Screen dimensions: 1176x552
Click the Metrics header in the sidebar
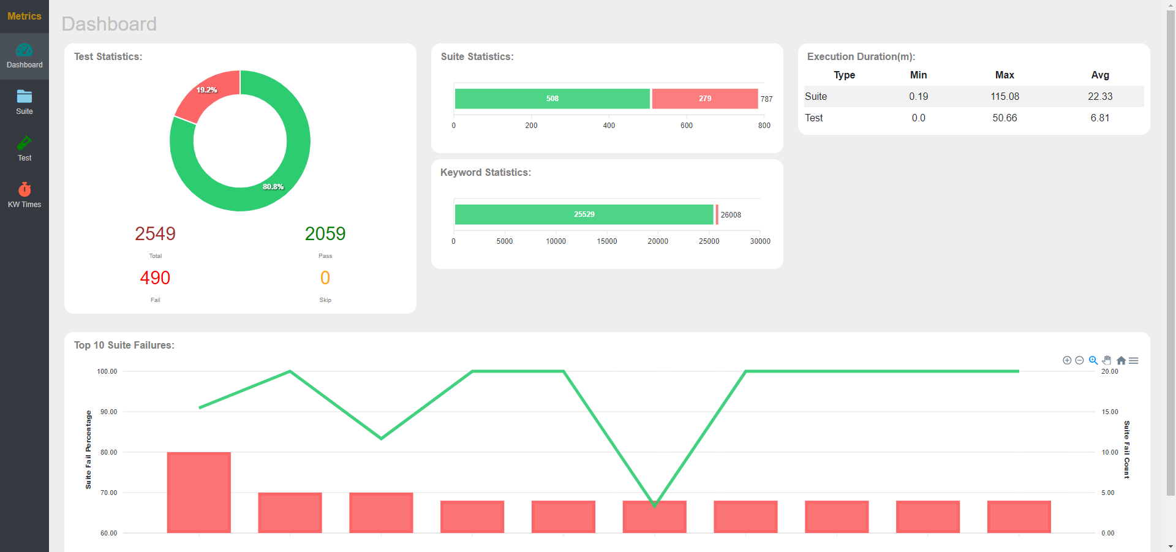click(24, 16)
